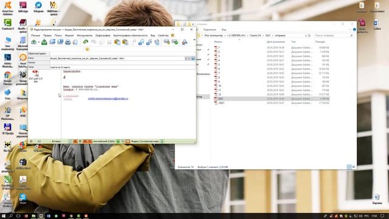Viewport: 389px width, 219px height.
Task: Click the Копия field in message header
Action: 123,63
